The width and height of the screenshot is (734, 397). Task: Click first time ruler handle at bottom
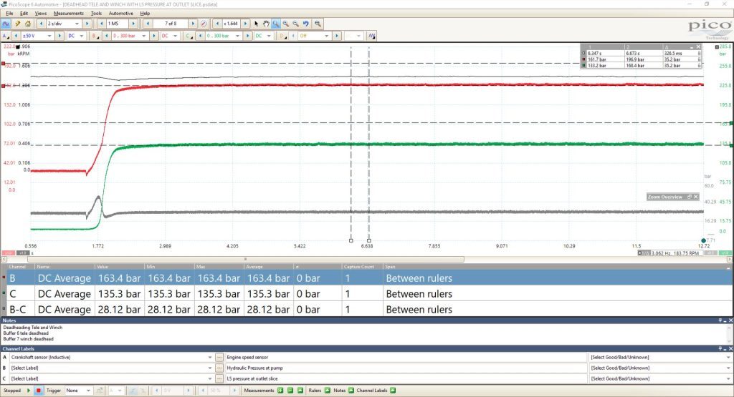(x=351, y=240)
